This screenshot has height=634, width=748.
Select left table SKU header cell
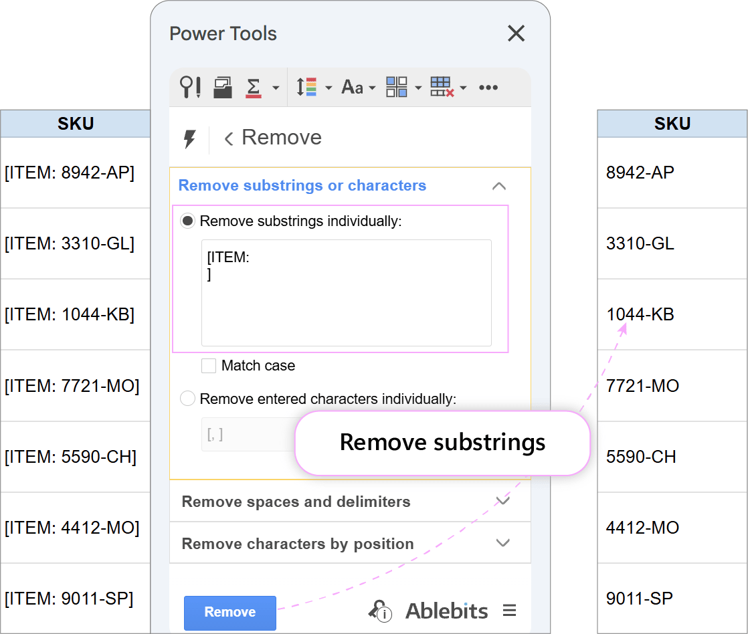(x=76, y=124)
